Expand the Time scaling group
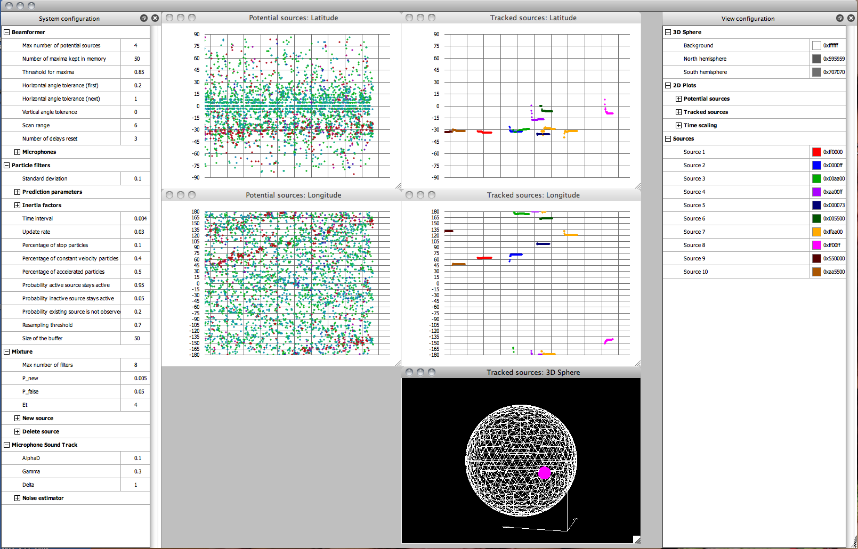This screenshot has width=858, height=549. 678,125
